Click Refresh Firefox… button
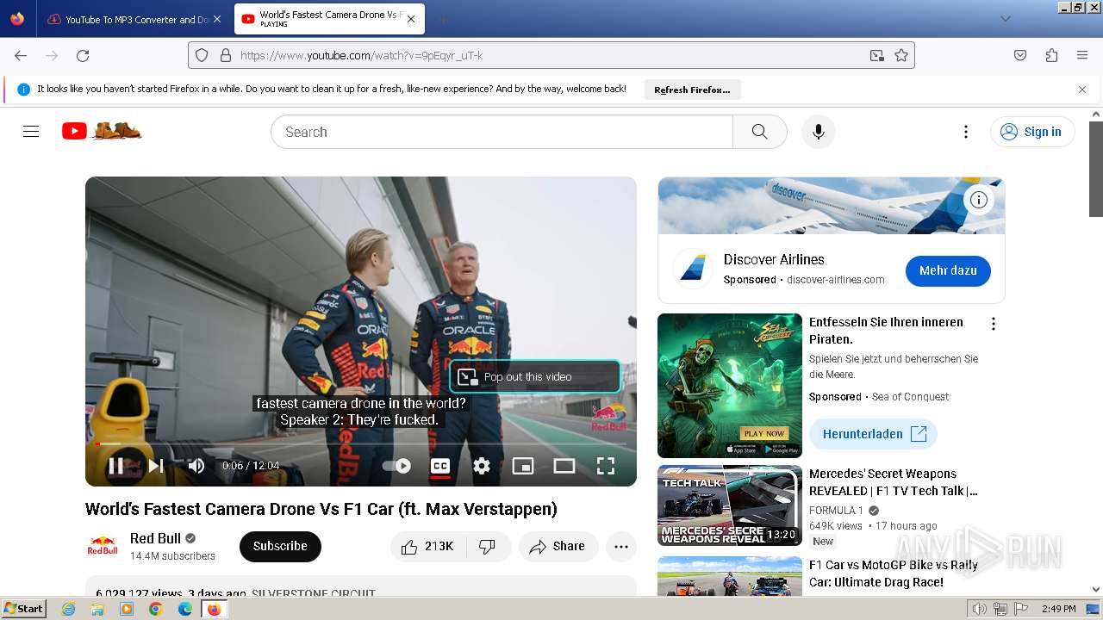Screen dimensions: 1103x620 [692, 90]
